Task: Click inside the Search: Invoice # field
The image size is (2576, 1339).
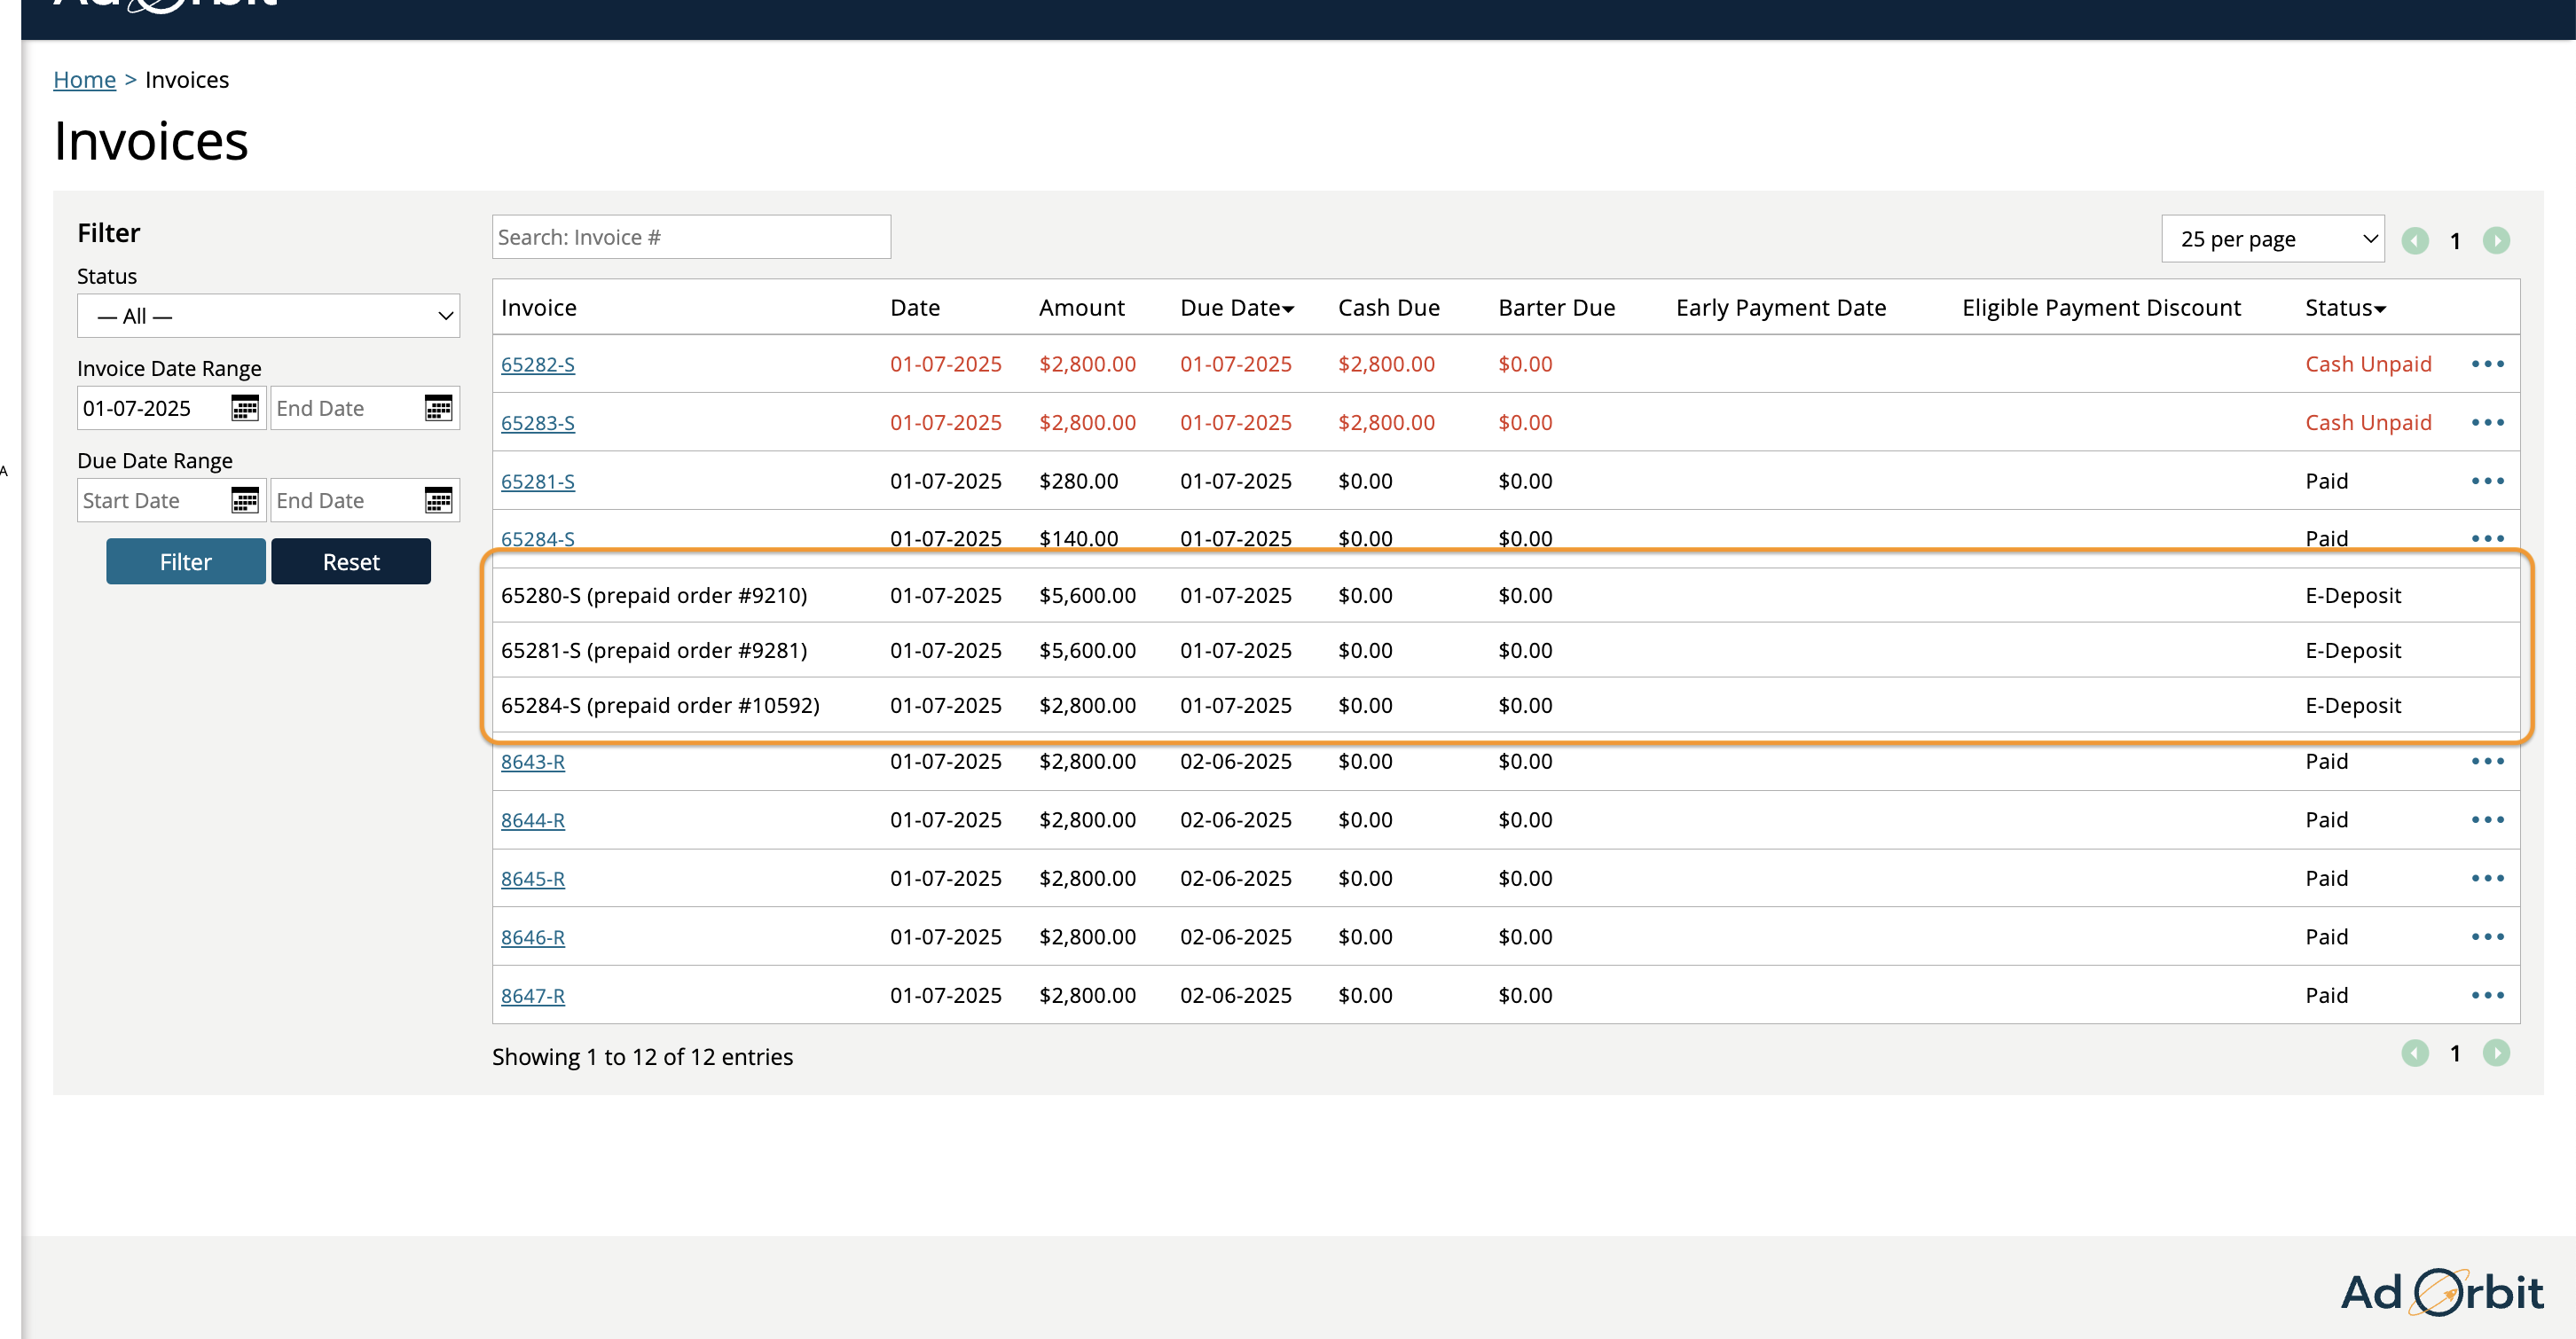Action: tap(690, 237)
